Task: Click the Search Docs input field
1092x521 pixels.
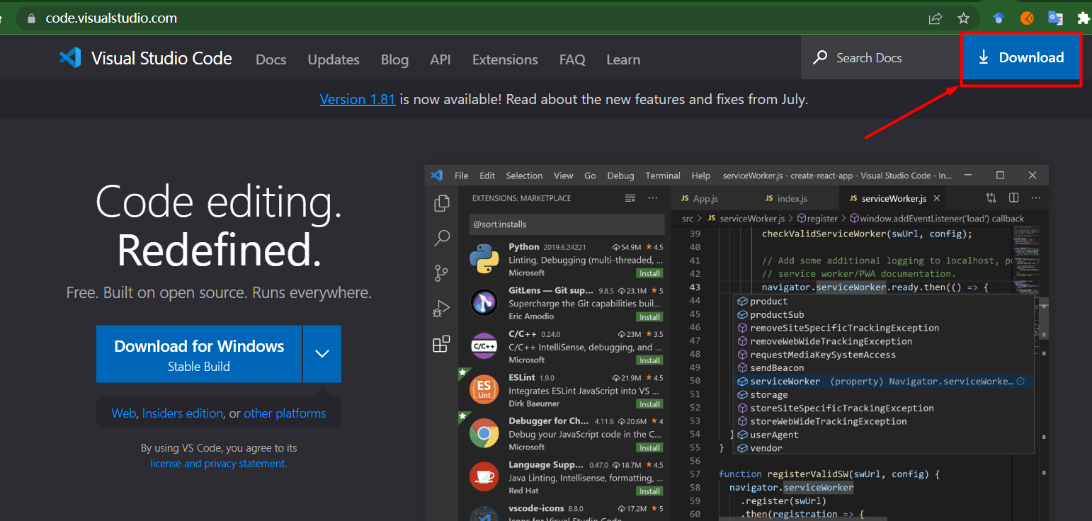Action: [880, 57]
